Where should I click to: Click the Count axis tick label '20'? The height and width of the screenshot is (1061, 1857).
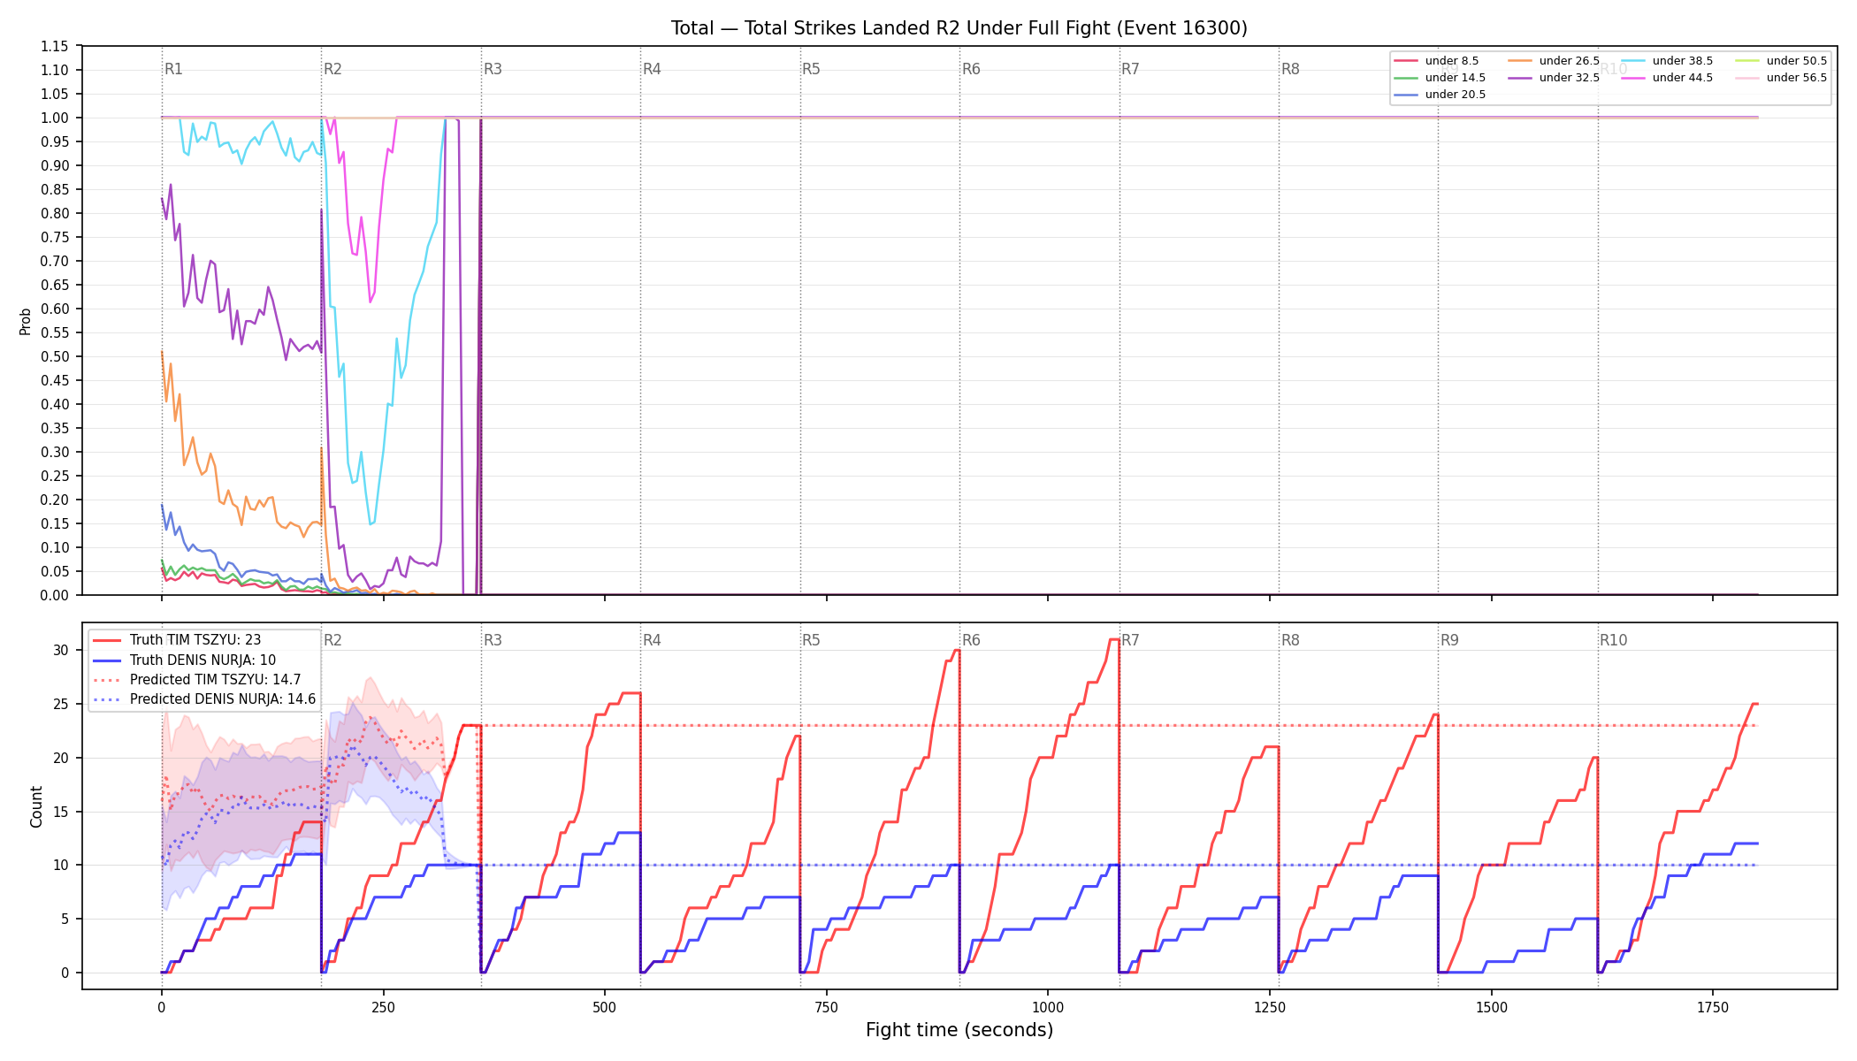point(61,758)
